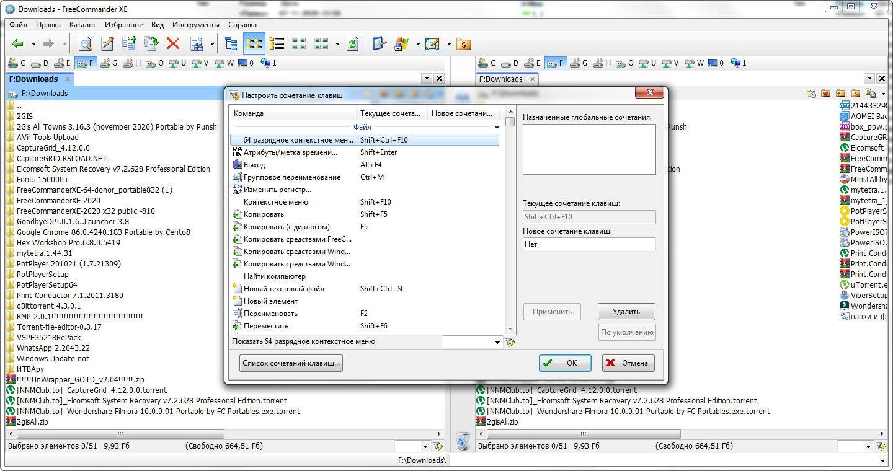Go to parent folder icon, right panel
This screenshot has width=893, height=471.
click(840, 94)
